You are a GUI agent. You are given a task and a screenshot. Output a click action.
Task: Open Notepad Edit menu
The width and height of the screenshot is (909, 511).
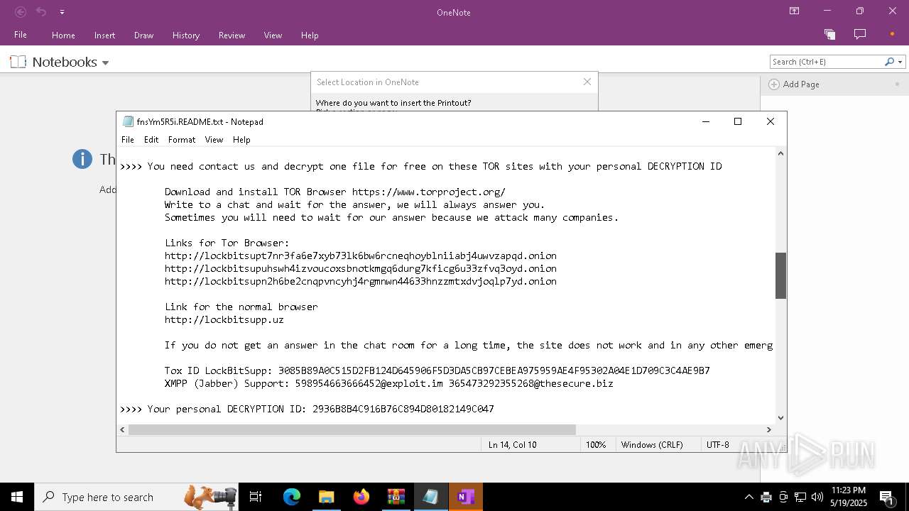[151, 140]
